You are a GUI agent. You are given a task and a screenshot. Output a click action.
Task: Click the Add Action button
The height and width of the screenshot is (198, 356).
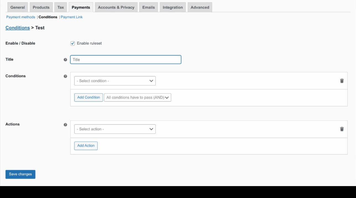tap(86, 146)
